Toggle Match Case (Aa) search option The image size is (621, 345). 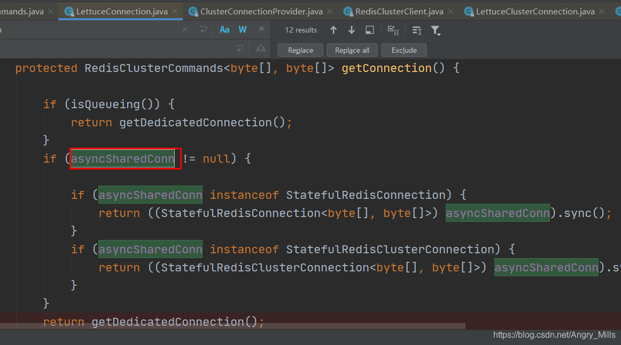(224, 30)
